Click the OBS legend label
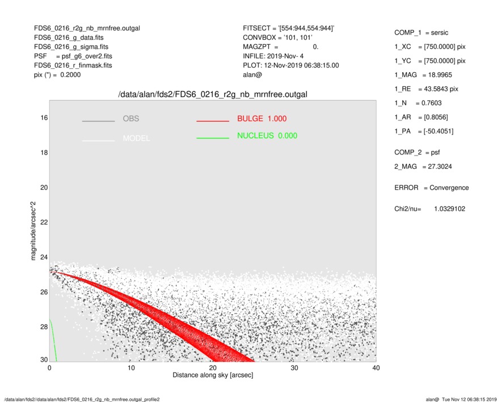The height and width of the screenshot is (402, 502). (131, 119)
